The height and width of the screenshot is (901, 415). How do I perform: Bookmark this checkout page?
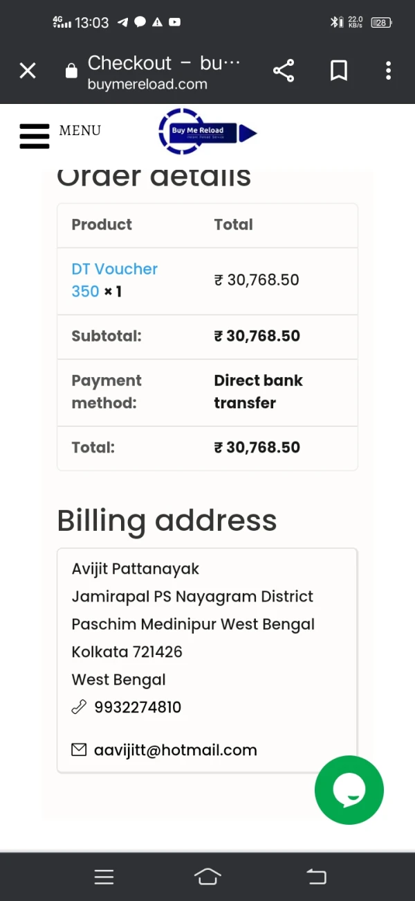338,71
